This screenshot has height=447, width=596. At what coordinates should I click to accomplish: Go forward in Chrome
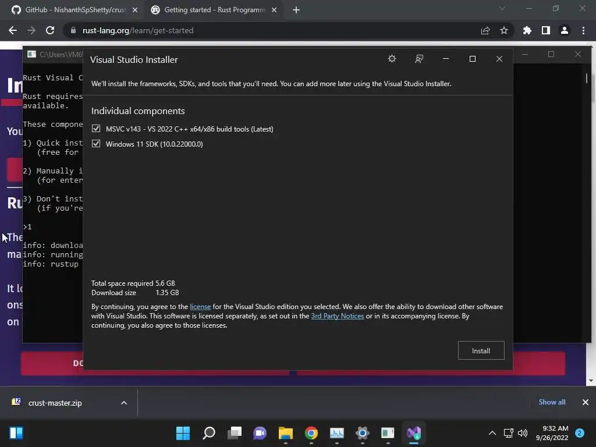pyautogui.click(x=31, y=30)
